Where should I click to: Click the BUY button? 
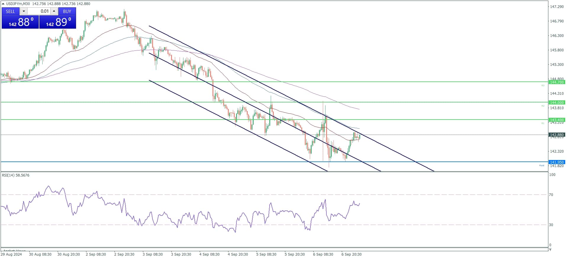[67, 11]
